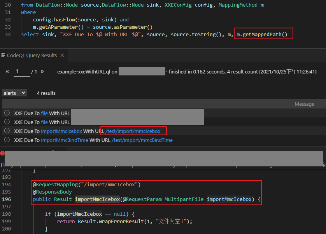Click the return statement on line 199
Image resolution: width=326 pixels, height=234 pixels.
124,221
